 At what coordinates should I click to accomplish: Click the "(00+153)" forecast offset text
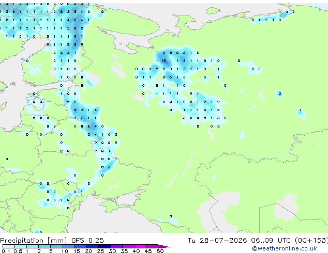[311, 241]
